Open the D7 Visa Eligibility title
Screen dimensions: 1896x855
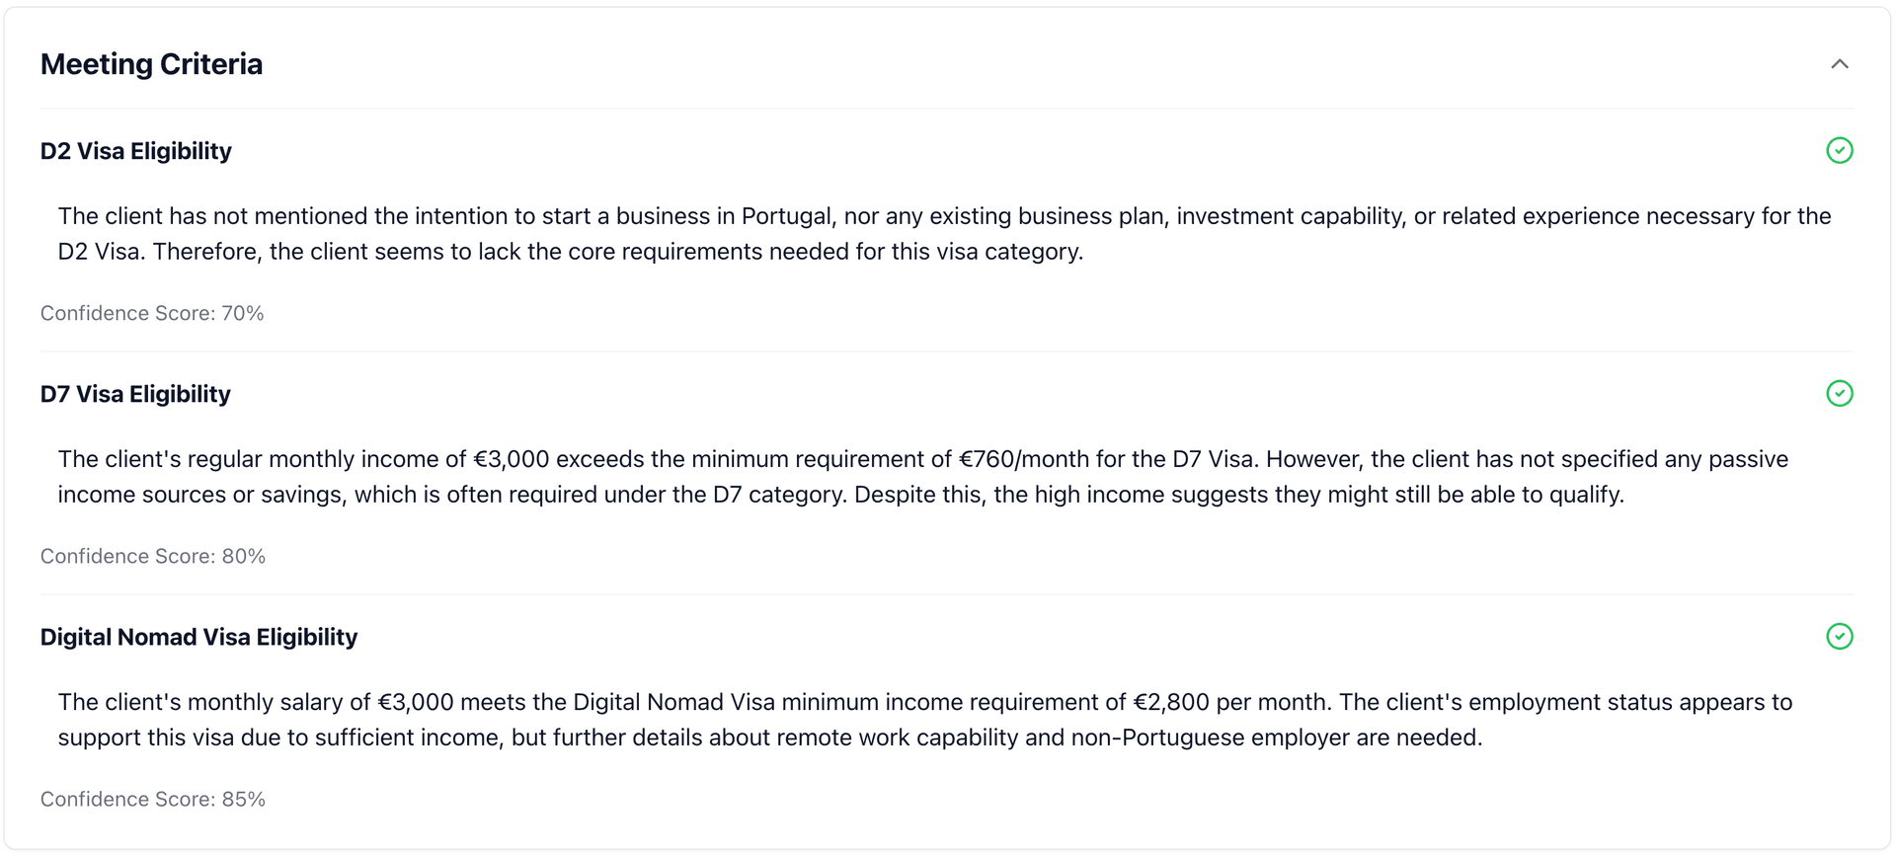(x=135, y=394)
